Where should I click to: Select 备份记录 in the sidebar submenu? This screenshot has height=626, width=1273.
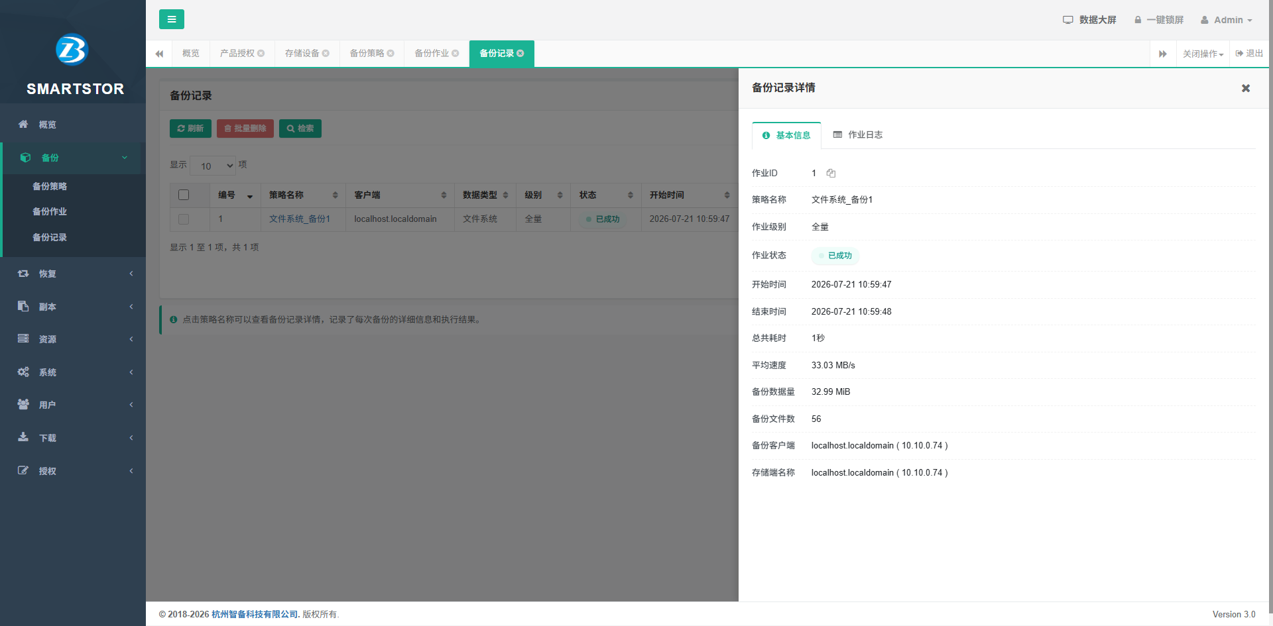pos(50,237)
